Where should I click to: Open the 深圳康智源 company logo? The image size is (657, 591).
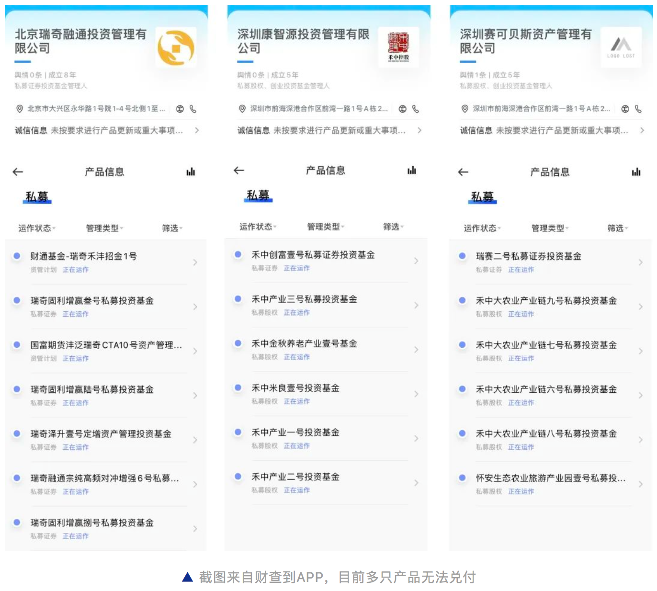pyautogui.click(x=398, y=47)
